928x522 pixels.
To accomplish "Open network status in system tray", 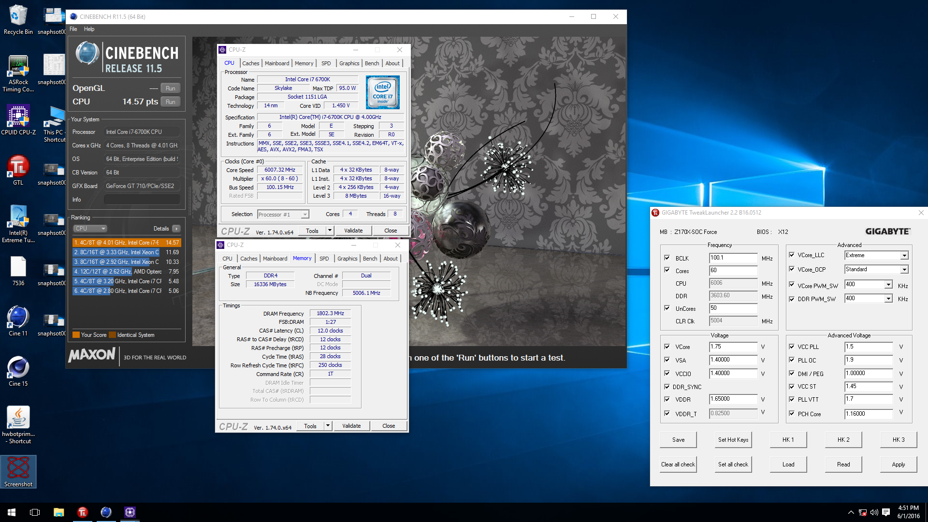I will pos(863,512).
